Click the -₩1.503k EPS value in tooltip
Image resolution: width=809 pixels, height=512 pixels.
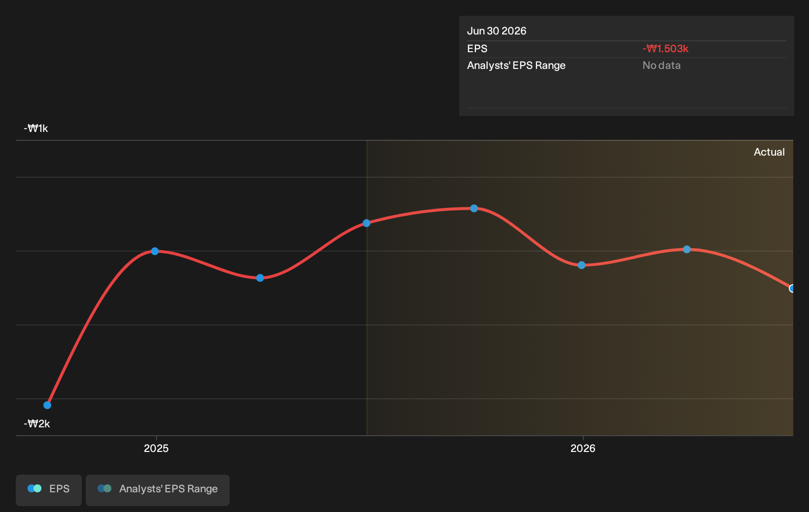pos(666,49)
